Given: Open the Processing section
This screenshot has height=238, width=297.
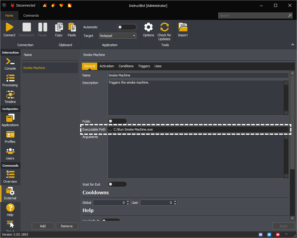Looking at the screenshot, I should [x=10, y=81].
